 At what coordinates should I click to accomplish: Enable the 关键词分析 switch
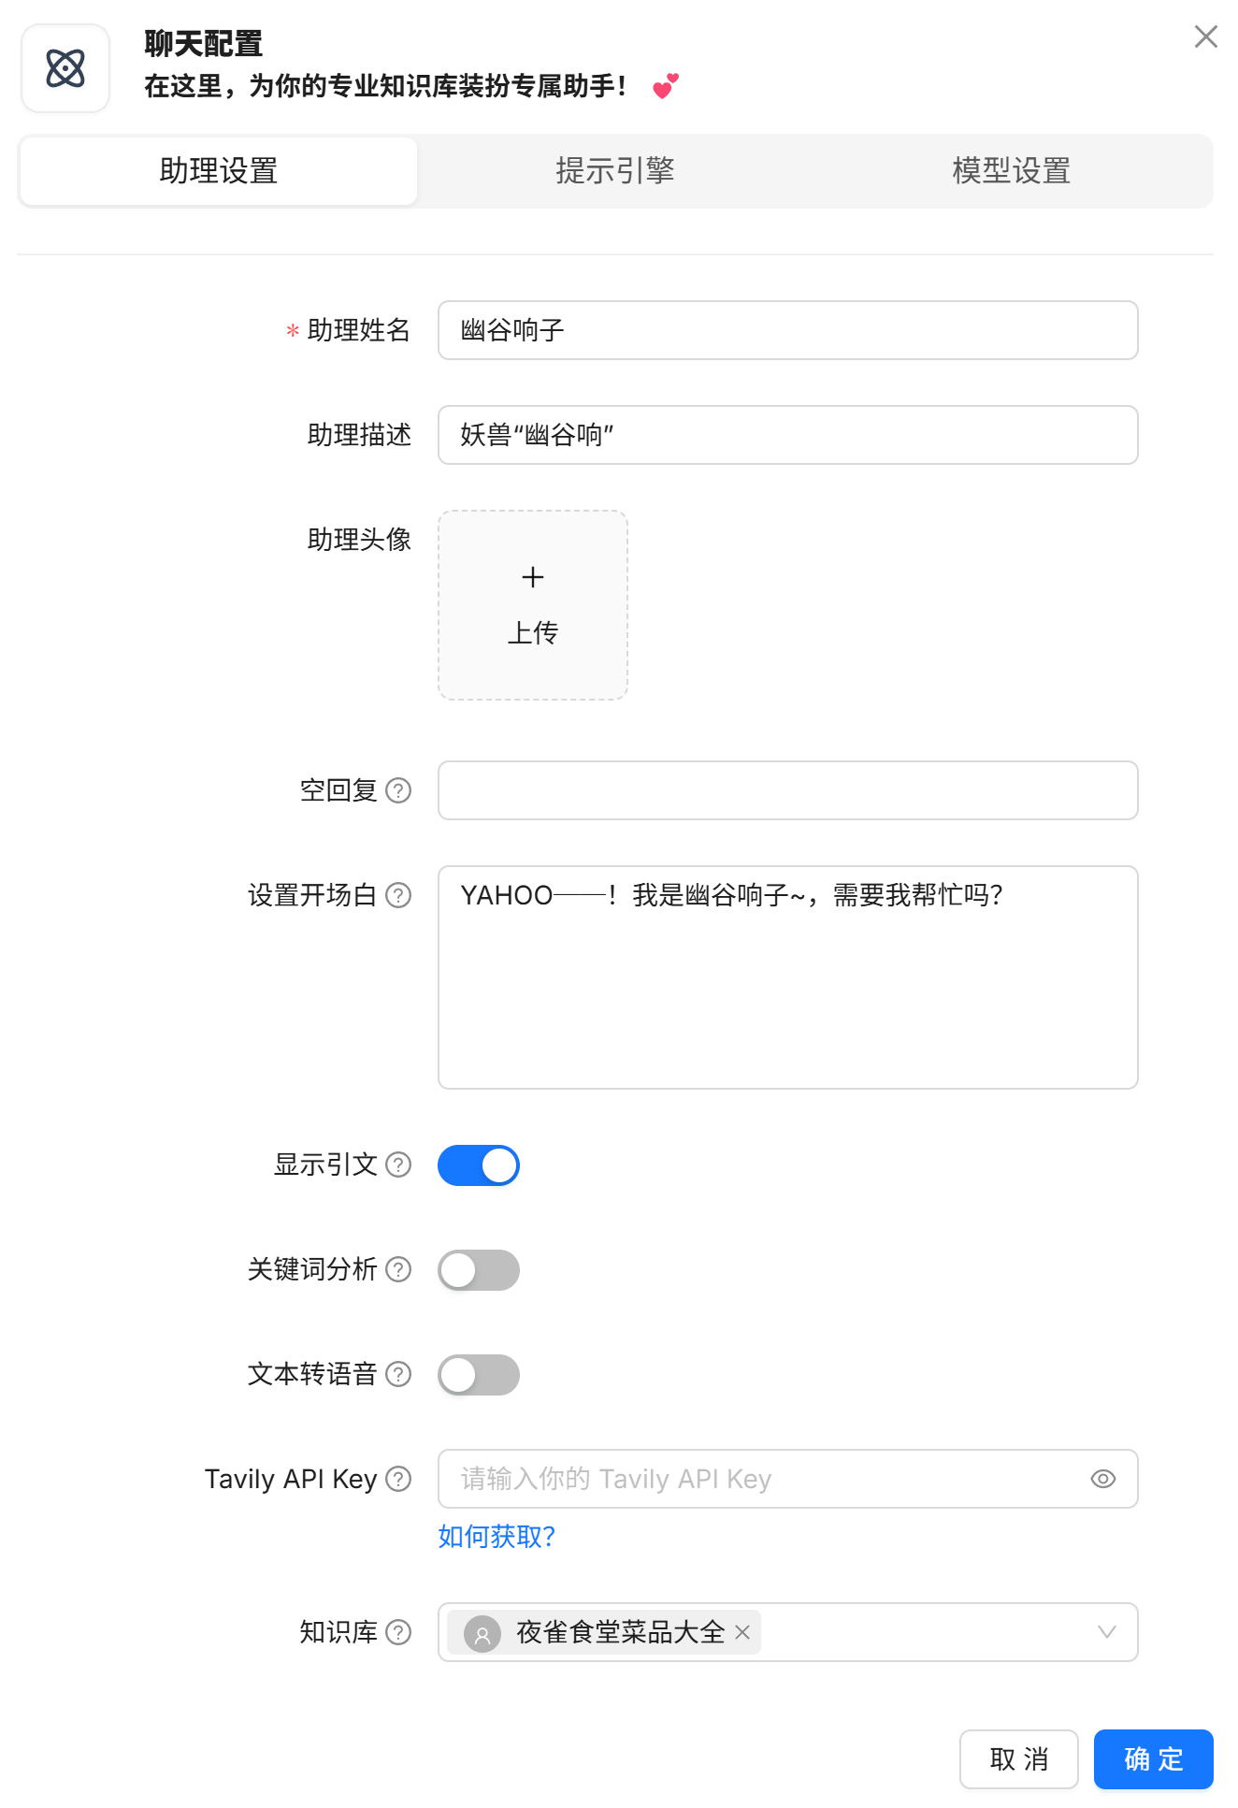pyautogui.click(x=479, y=1270)
